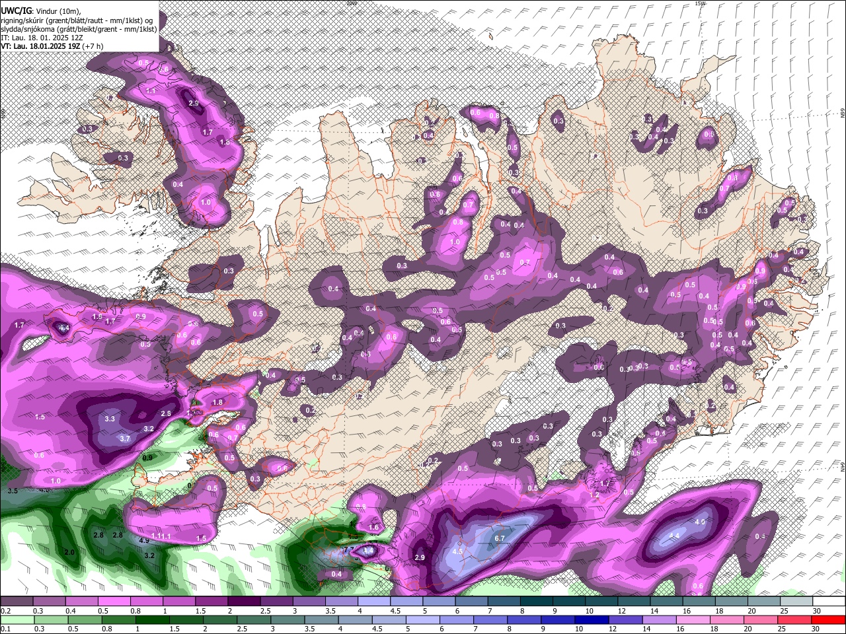Click the 'slydda/snjókoma' legend description line in header
Screen dimensions: 846x634
79,29
